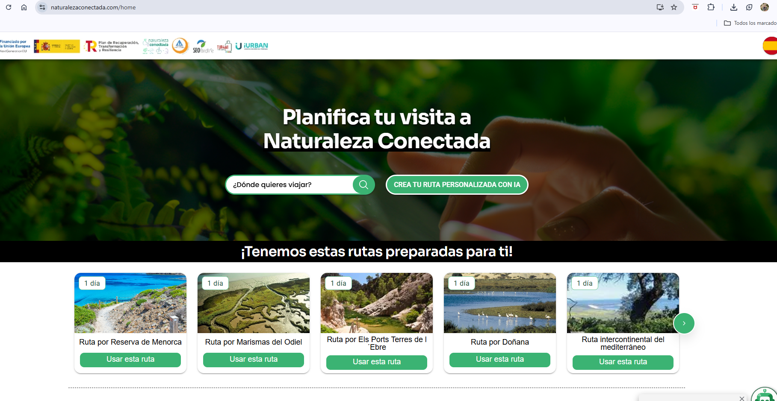Click the browser home icon
This screenshot has height=401, width=777.
coord(24,7)
